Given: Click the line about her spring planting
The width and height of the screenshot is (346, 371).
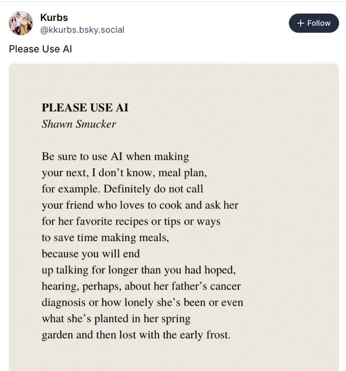Looking at the screenshot, I should point(116,319).
